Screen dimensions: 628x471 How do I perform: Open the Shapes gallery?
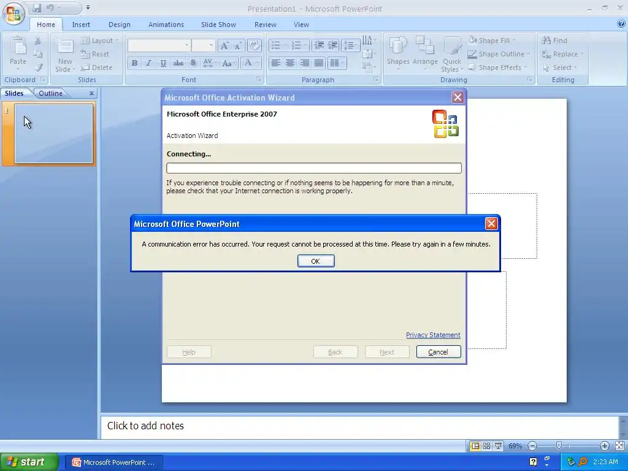pos(397,55)
